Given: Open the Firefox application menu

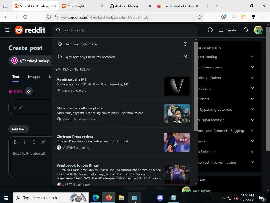Looking at the screenshot, I should click(263, 17).
